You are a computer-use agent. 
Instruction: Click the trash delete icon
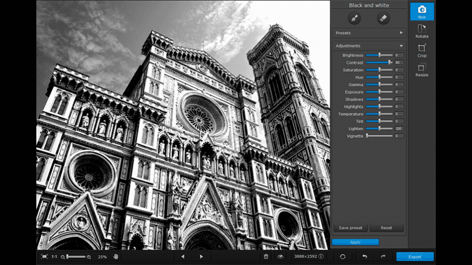coord(266,256)
